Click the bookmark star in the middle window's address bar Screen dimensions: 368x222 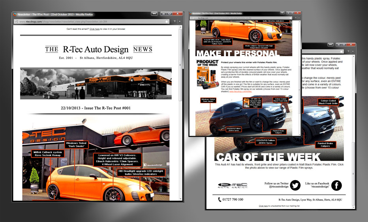(x=291, y=18)
